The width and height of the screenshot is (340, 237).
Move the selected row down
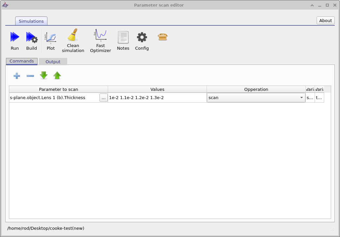[x=43, y=76]
